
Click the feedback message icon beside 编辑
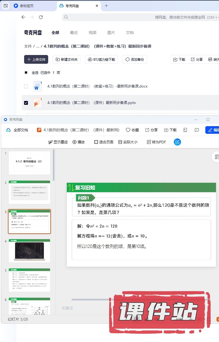(197, 130)
